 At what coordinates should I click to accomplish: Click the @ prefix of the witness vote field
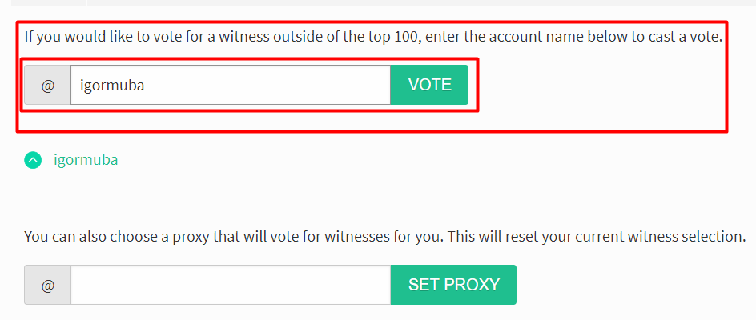(x=48, y=85)
